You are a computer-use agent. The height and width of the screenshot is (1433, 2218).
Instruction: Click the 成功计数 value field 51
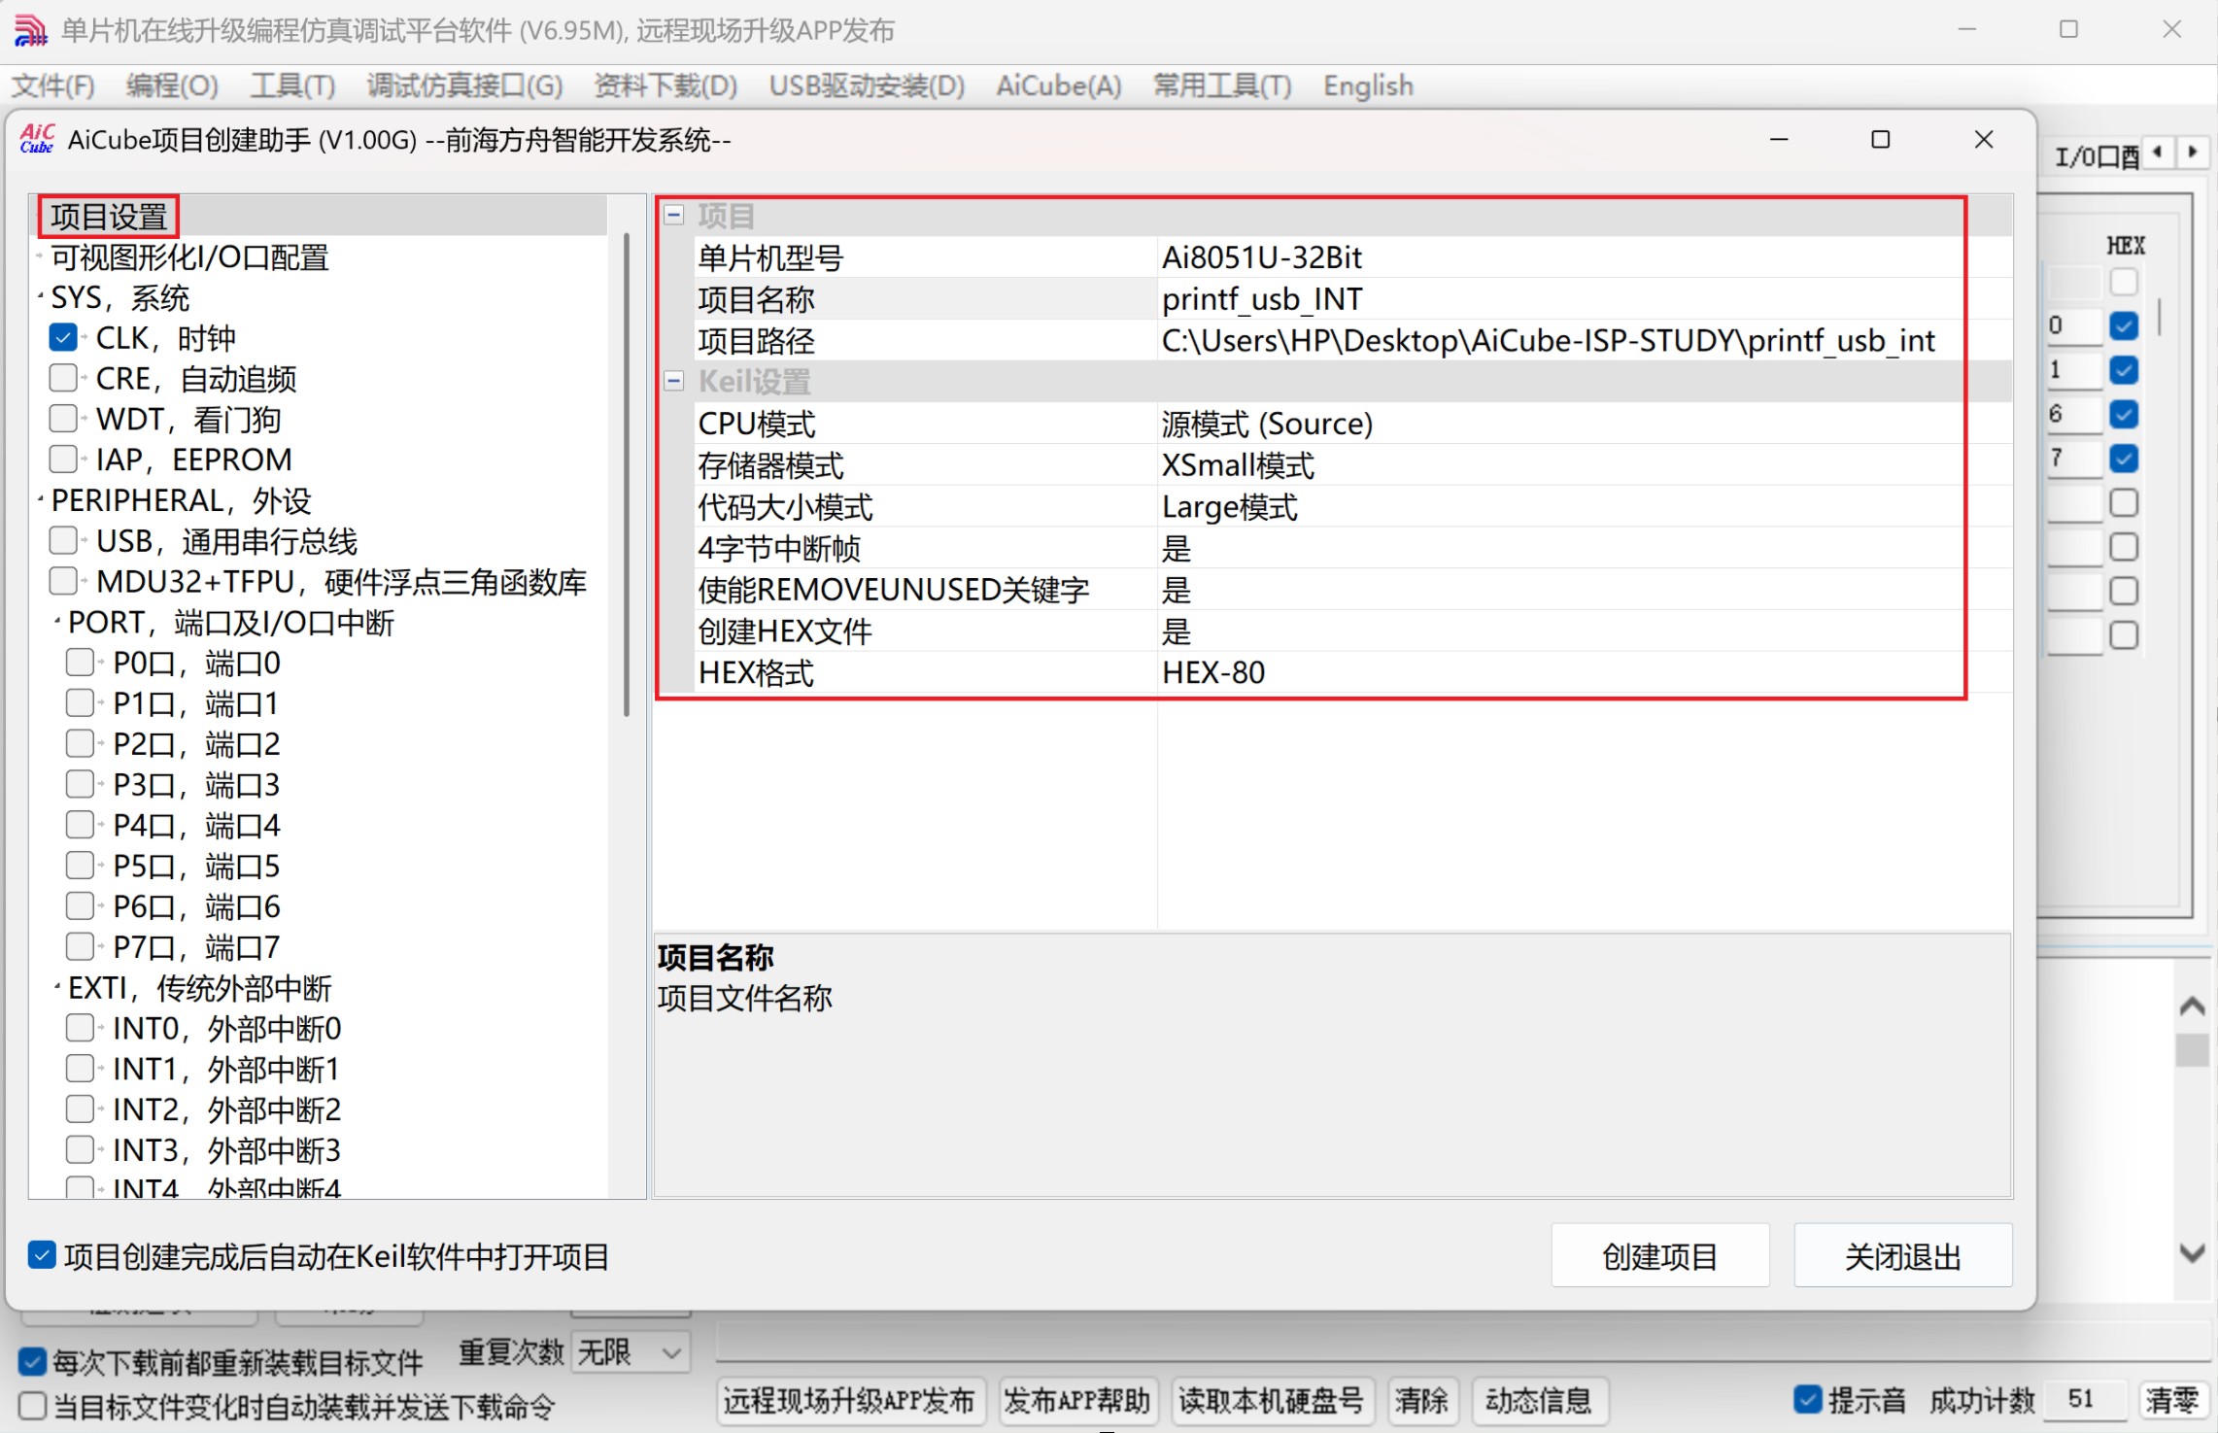click(x=2085, y=1399)
